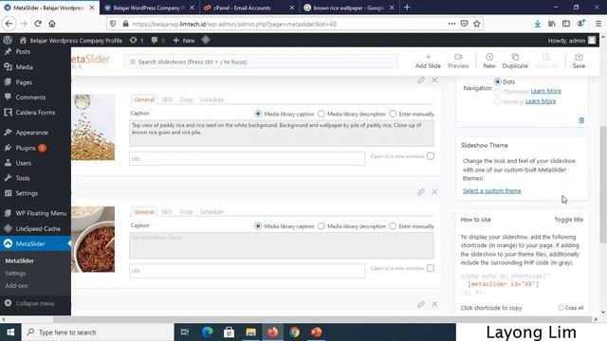Open Firefox downloads arrow

pos(538,24)
